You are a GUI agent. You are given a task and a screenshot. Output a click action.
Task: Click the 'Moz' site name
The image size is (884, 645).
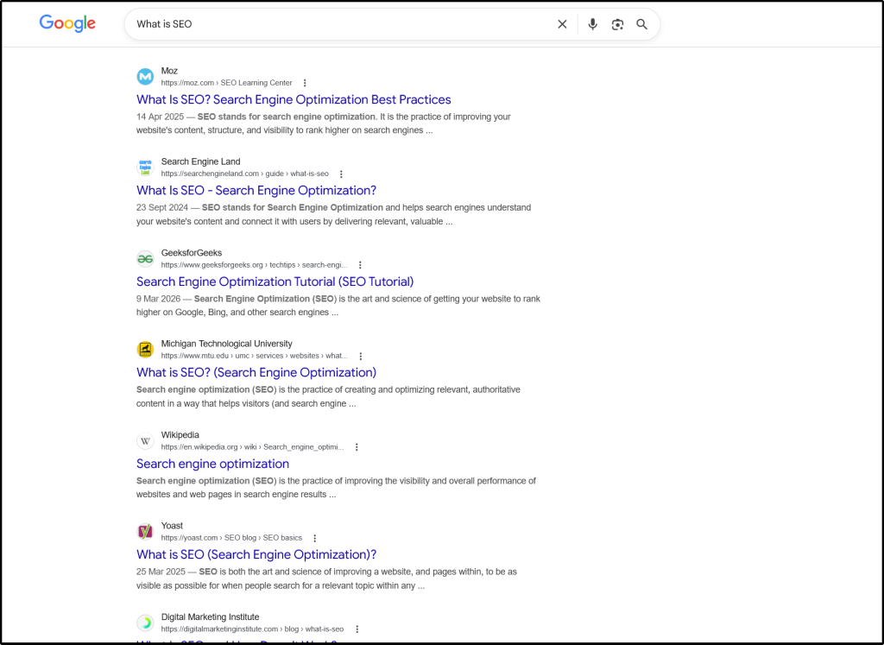[169, 71]
